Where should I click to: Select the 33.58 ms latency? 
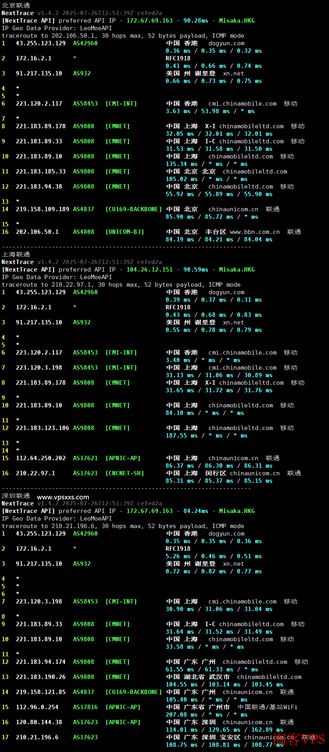pos(180,647)
